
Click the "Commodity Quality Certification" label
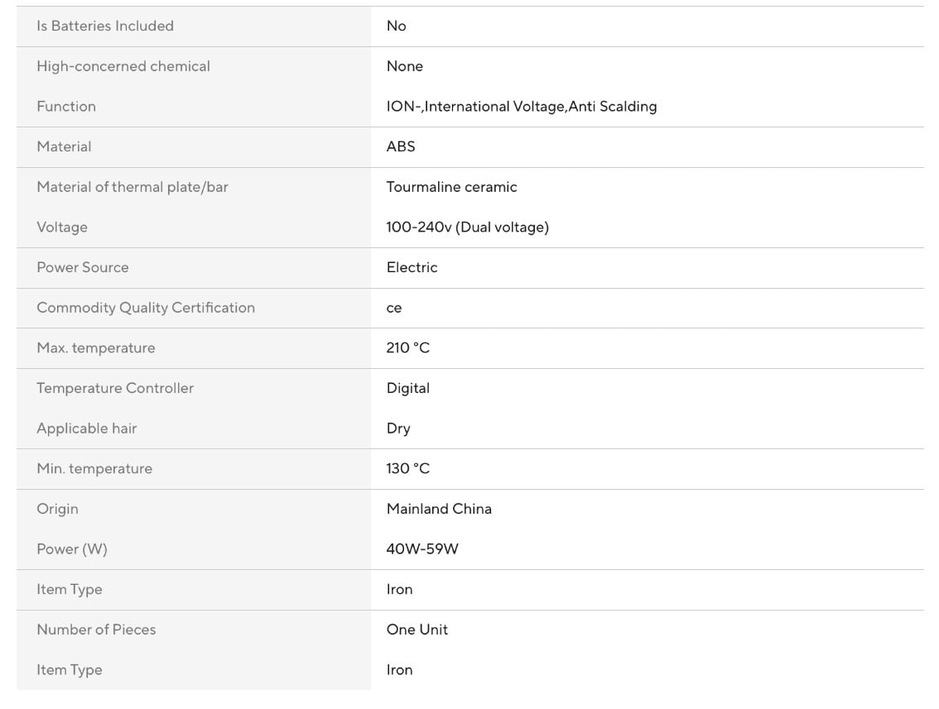pos(146,308)
